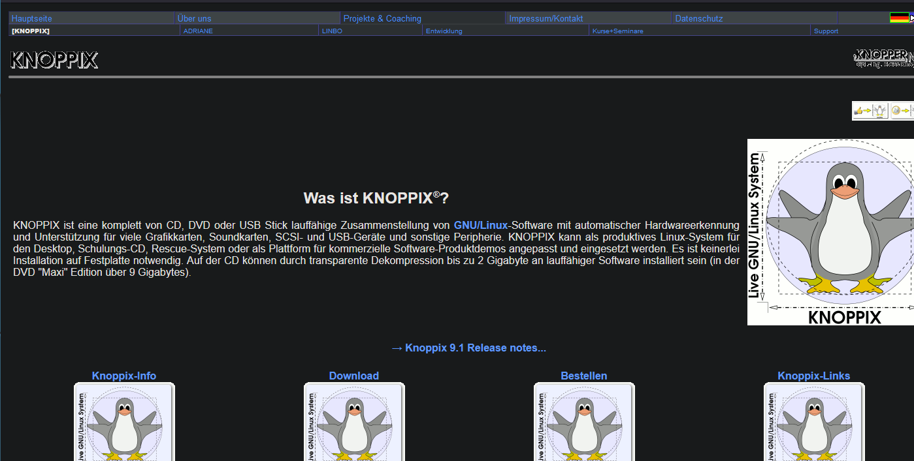Follow the GNU/Linux link in the paragraph
This screenshot has height=461, width=914.
click(x=481, y=225)
